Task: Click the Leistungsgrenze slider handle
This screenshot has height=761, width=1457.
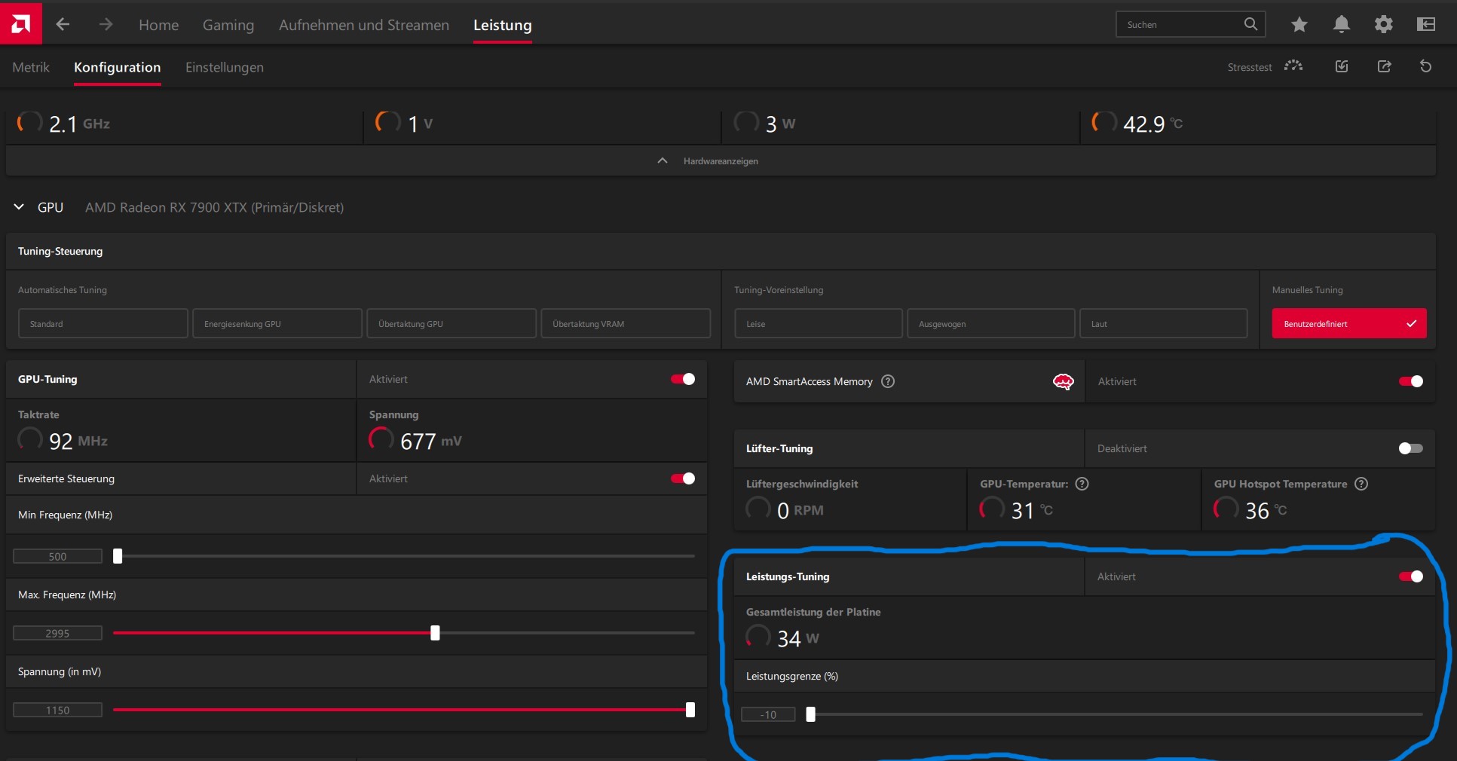Action: 811,714
